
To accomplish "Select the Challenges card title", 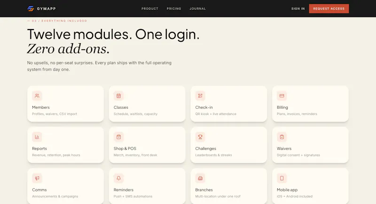I will pyautogui.click(x=205, y=149).
